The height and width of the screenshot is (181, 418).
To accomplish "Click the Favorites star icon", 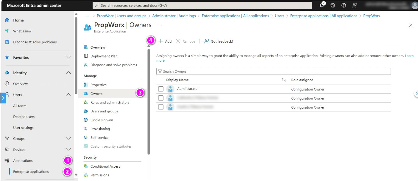I will click(7, 57).
